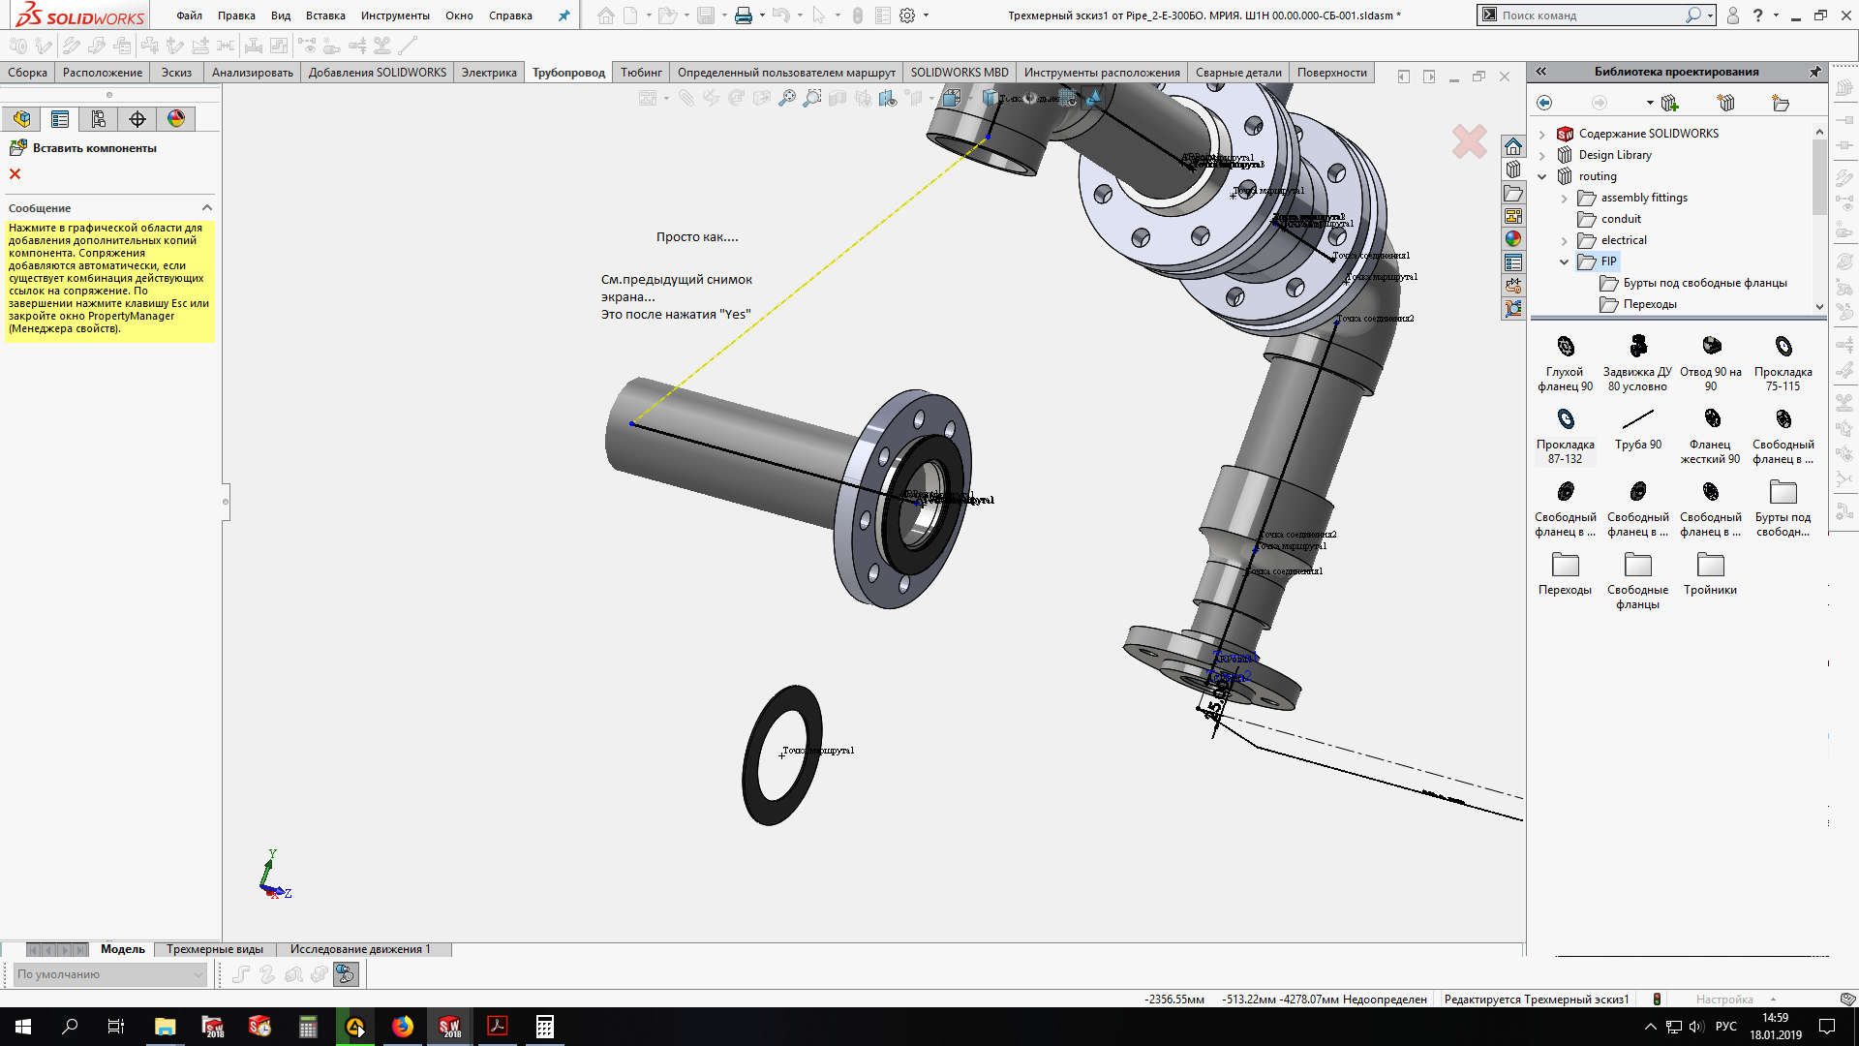1859x1046 pixels.
Task: Click the Модель tab at bottom
Action: pyautogui.click(x=123, y=947)
